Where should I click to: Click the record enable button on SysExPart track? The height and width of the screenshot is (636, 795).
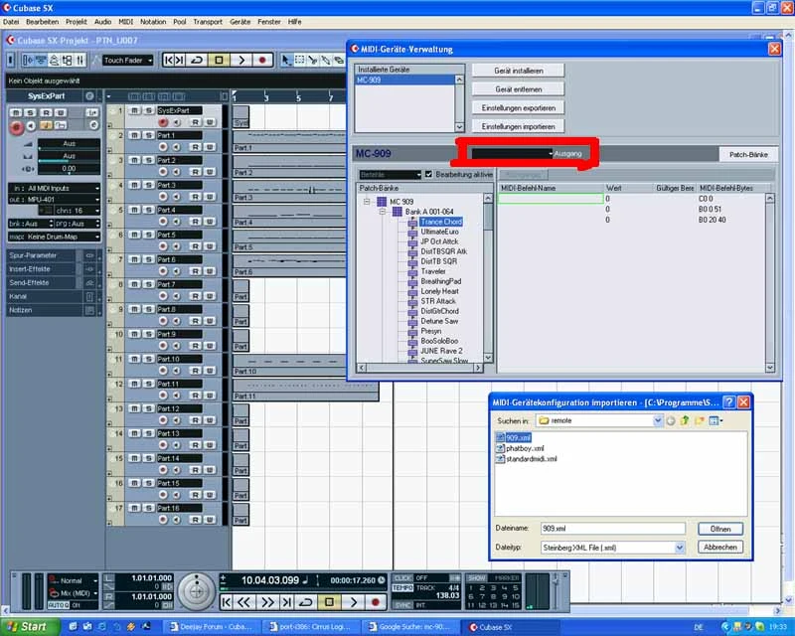[x=163, y=122]
